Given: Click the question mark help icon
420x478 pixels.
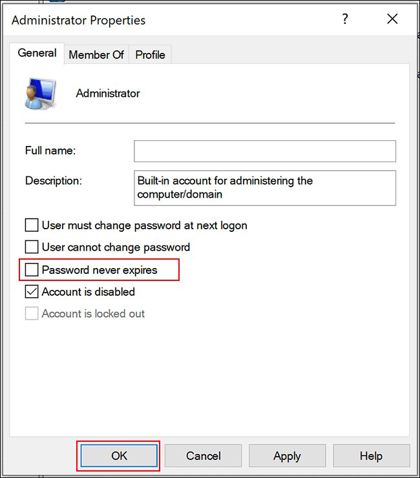Looking at the screenshot, I should click(x=345, y=19).
